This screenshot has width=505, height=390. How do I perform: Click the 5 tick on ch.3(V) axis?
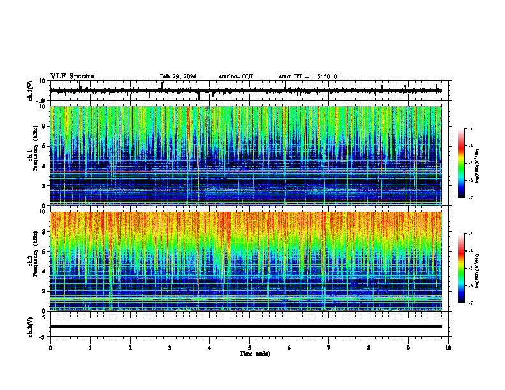tap(44, 317)
